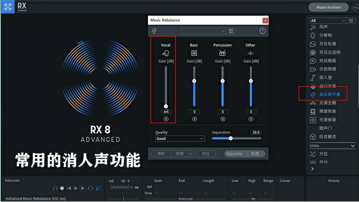Viewport: 359px width, 202px height.
Task: Click the Bass speaker icon
Action: (194, 53)
